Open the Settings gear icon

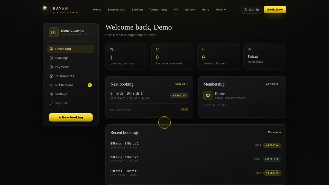(51, 94)
